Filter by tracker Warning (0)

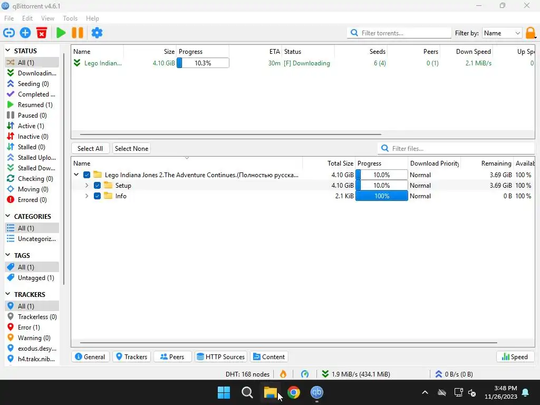[32, 338]
